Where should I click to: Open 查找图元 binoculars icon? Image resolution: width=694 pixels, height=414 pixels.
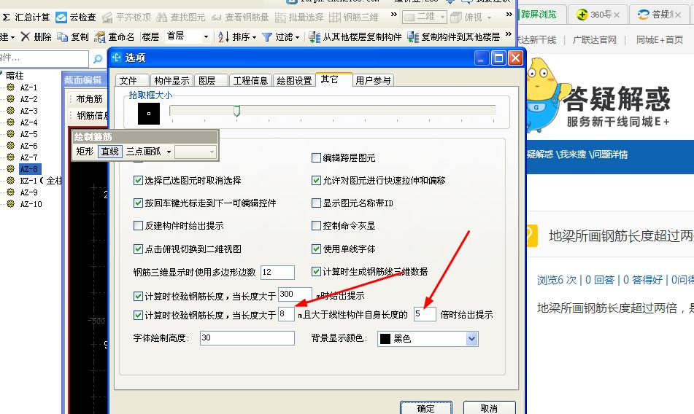pyautogui.click(x=161, y=17)
